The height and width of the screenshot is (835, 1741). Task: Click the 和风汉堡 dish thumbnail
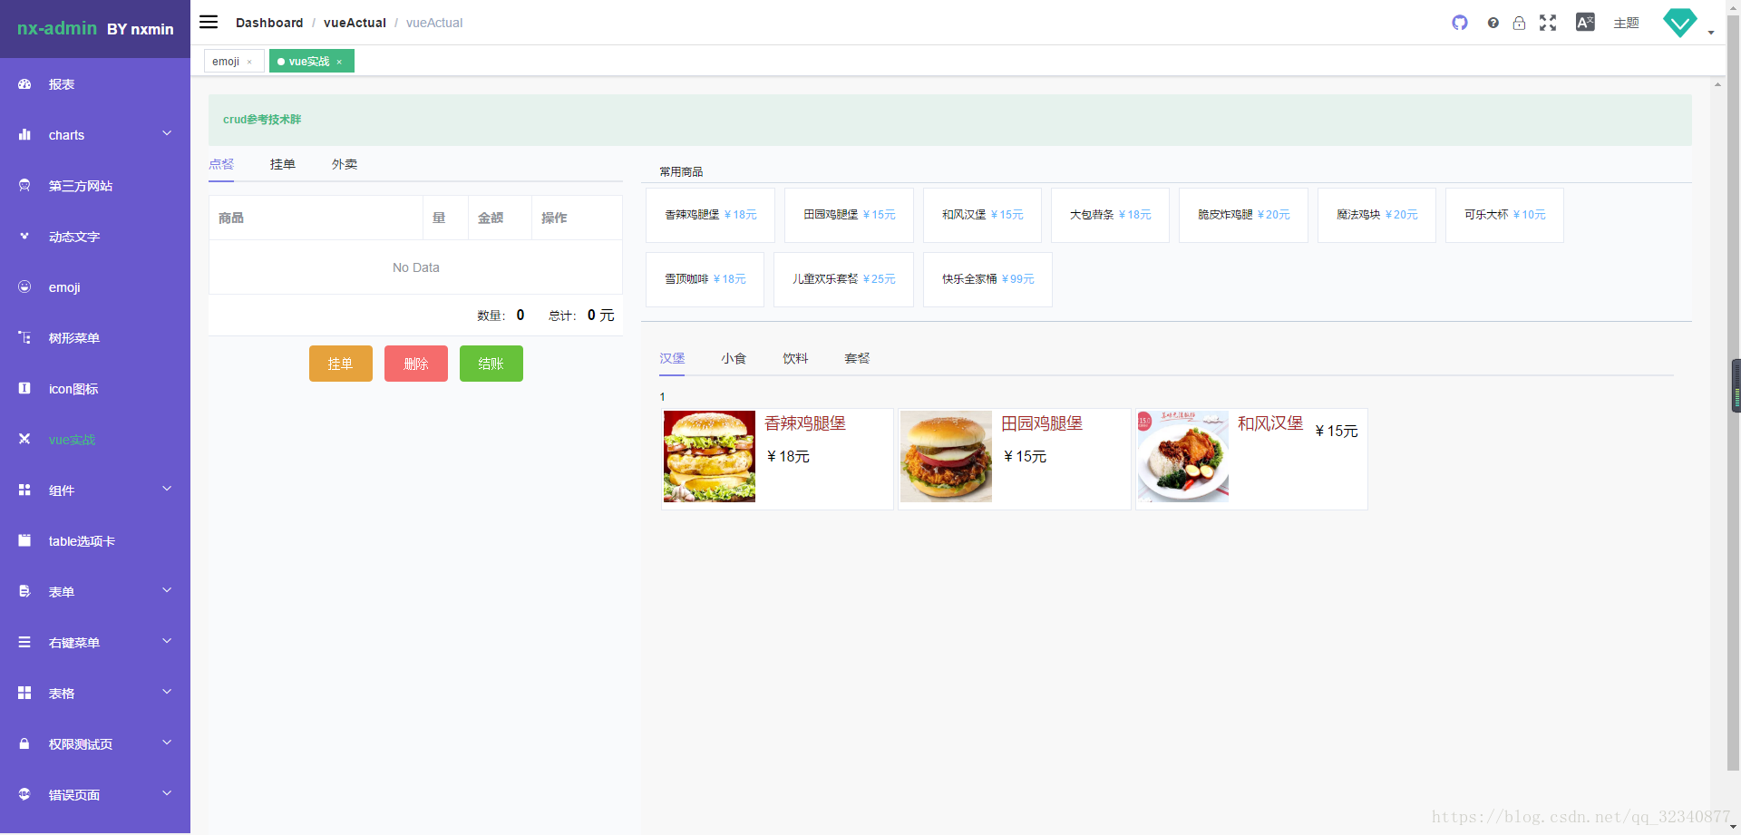click(1182, 456)
